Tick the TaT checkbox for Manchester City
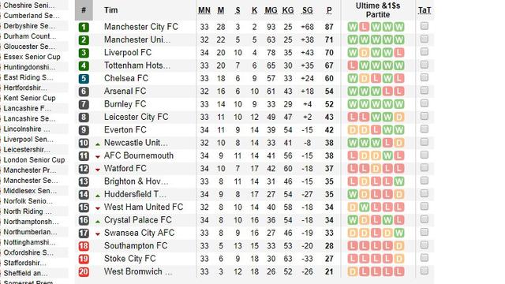Viewport: 505px width, 284px height. tap(425, 26)
